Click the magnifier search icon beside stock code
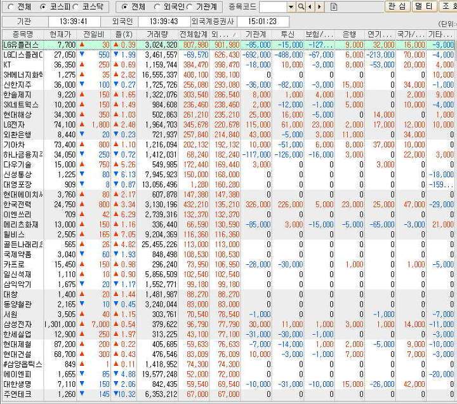 click(x=301, y=6)
